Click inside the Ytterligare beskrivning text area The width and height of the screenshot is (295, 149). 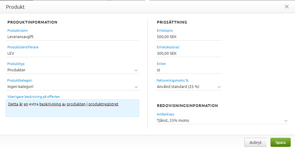pyautogui.click(x=72, y=111)
